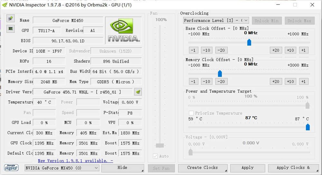This screenshot has width=322, height=175.
Task: Click the PayPal Donate button
Action: pos(11,168)
